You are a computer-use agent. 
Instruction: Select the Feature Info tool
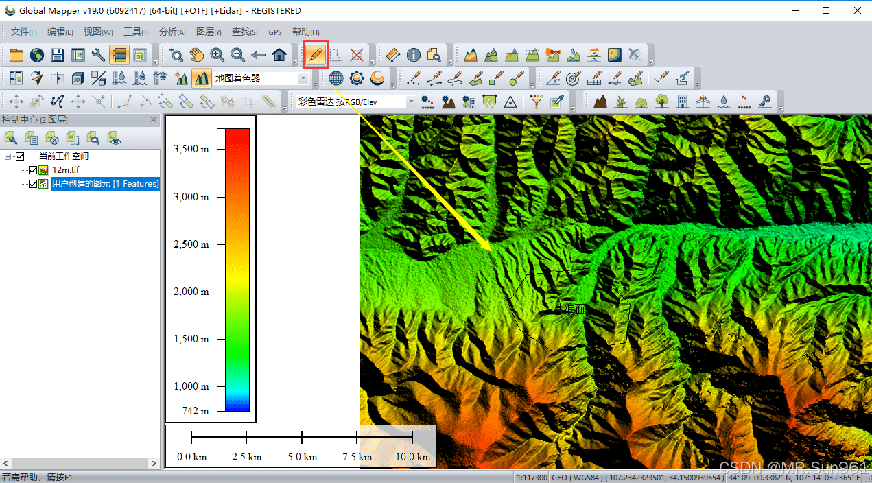point(413,55)
